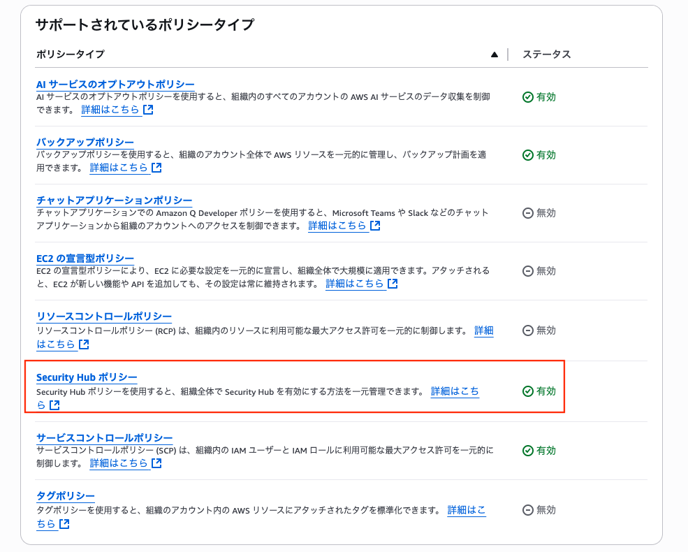Open the サービスコントロールポリシー link
This screenshot has height=552, width=688.
tap(104, 438)
